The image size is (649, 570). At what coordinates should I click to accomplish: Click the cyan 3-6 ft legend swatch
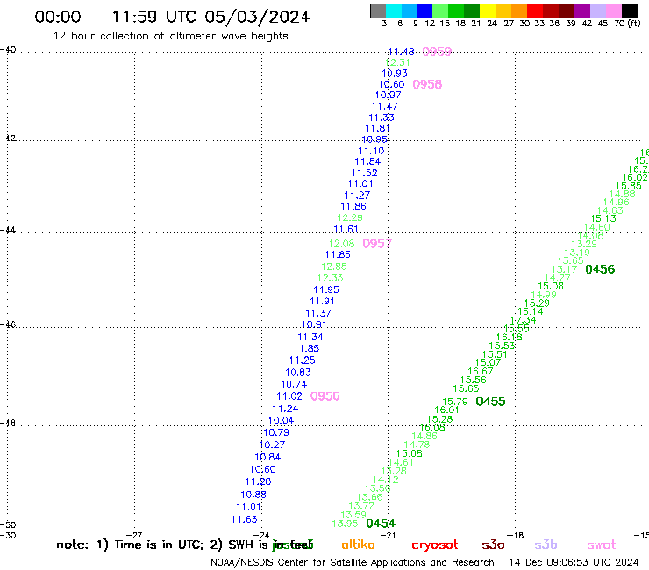[x=394, y=11]
